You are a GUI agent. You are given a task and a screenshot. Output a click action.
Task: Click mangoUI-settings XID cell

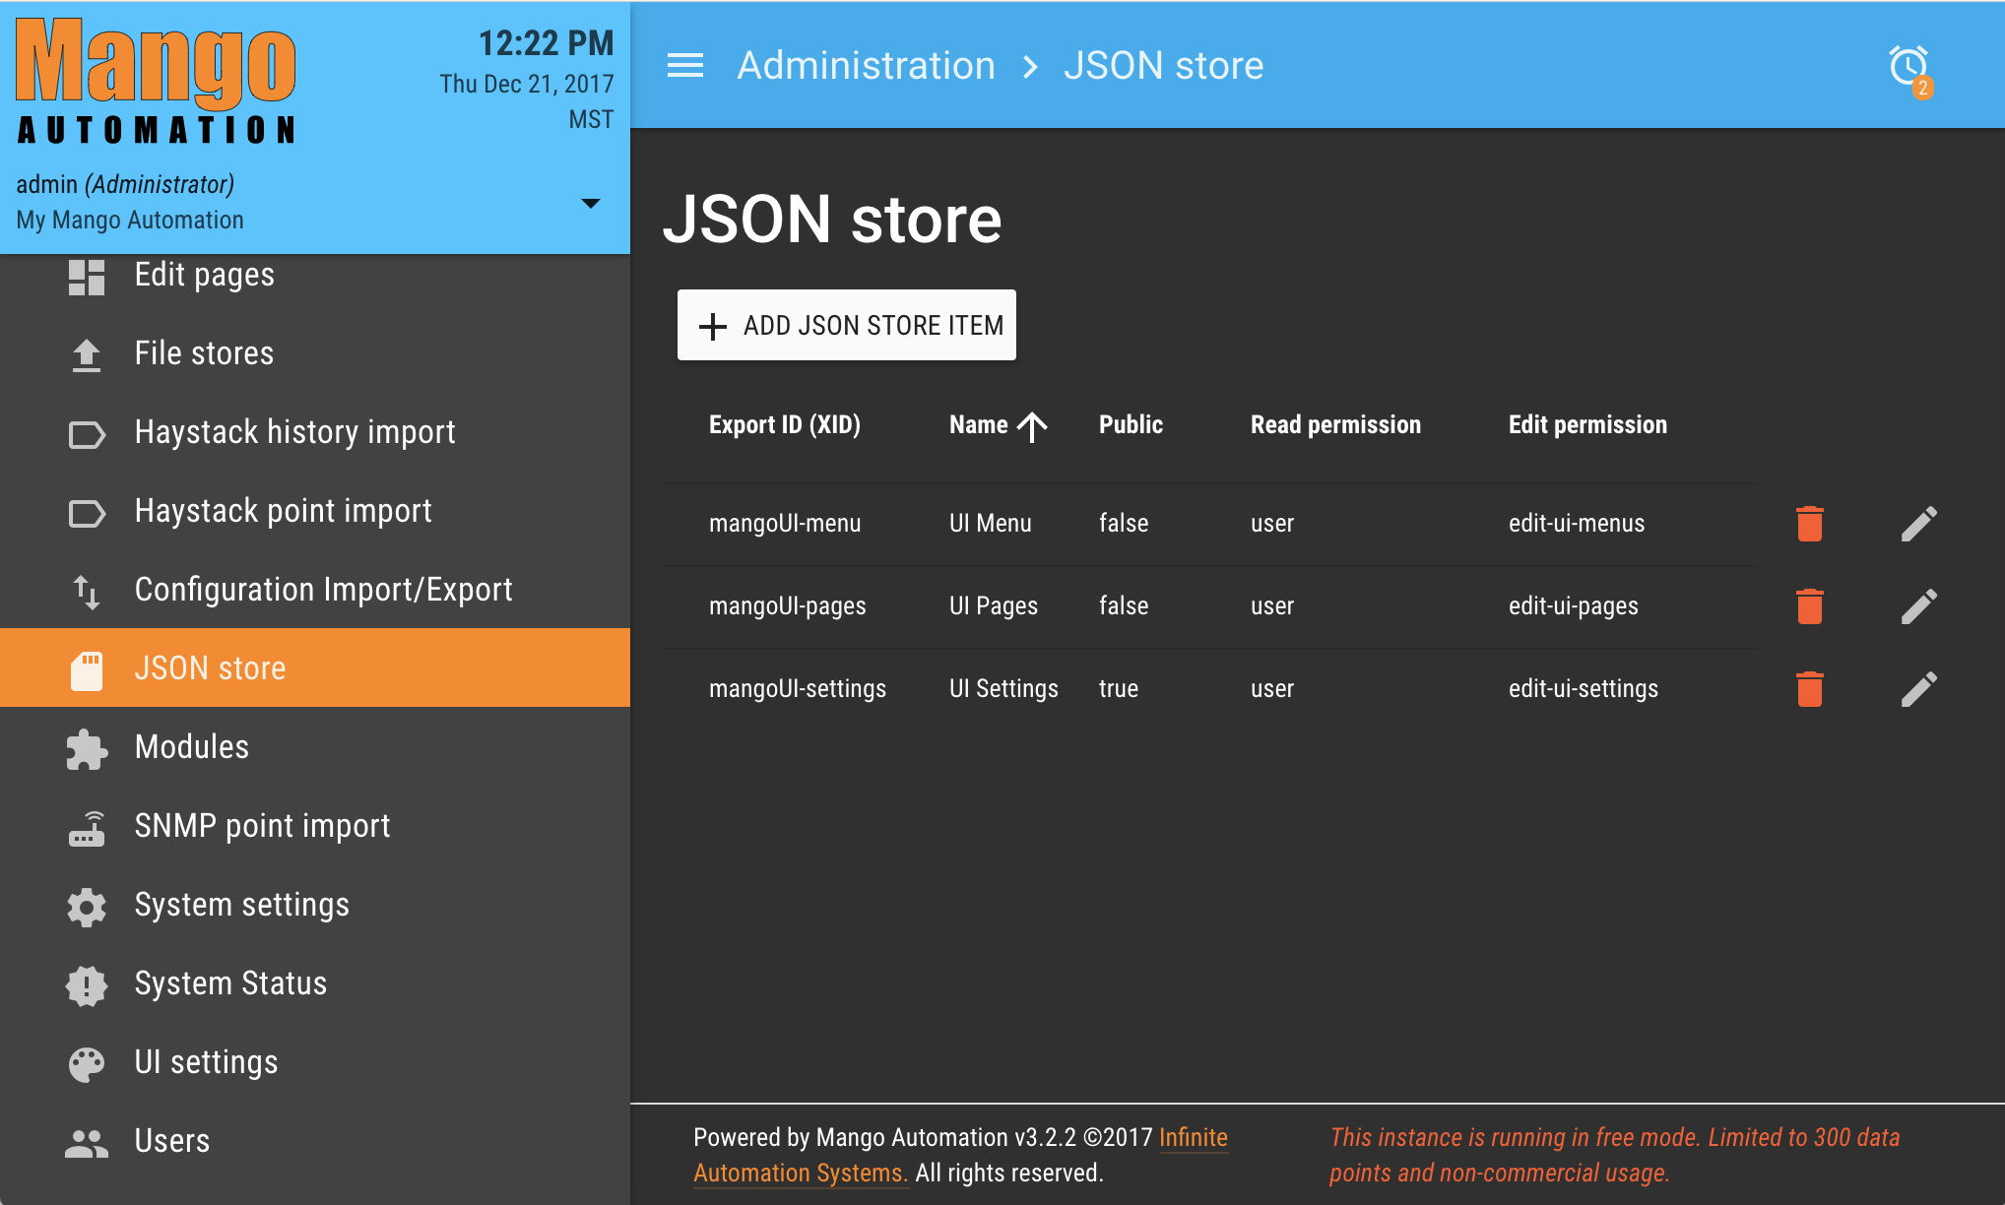click(x=798, y=688)
